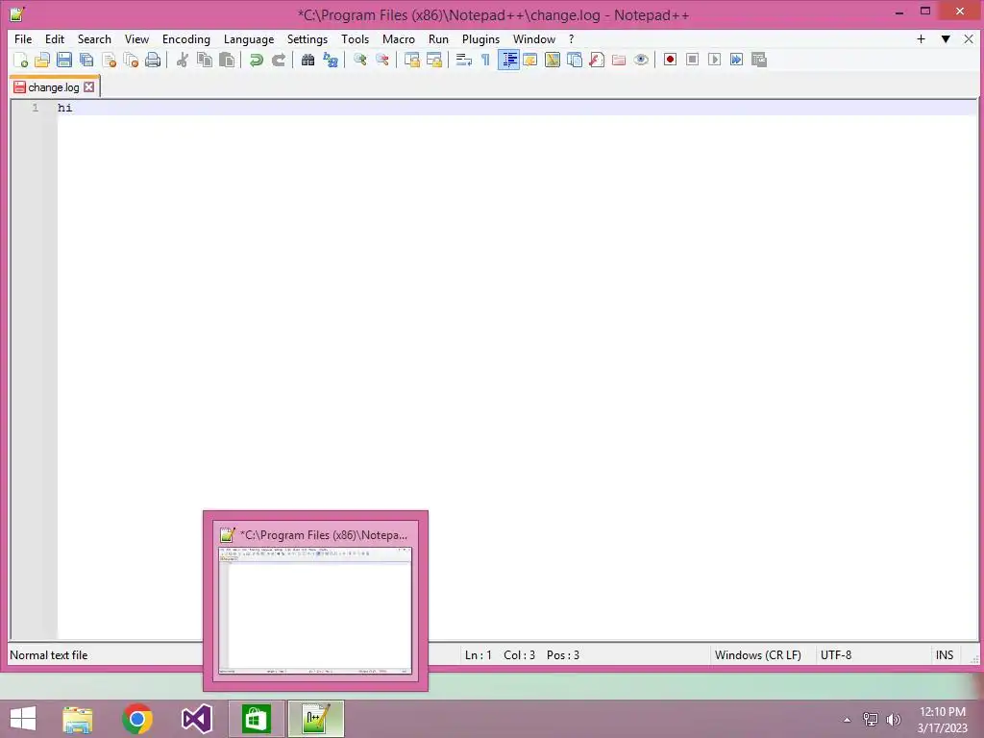The width and height of the screenshot is (984, 738).
Task: Paste clipboard using toolbar icon
Action: pos(227,60)
